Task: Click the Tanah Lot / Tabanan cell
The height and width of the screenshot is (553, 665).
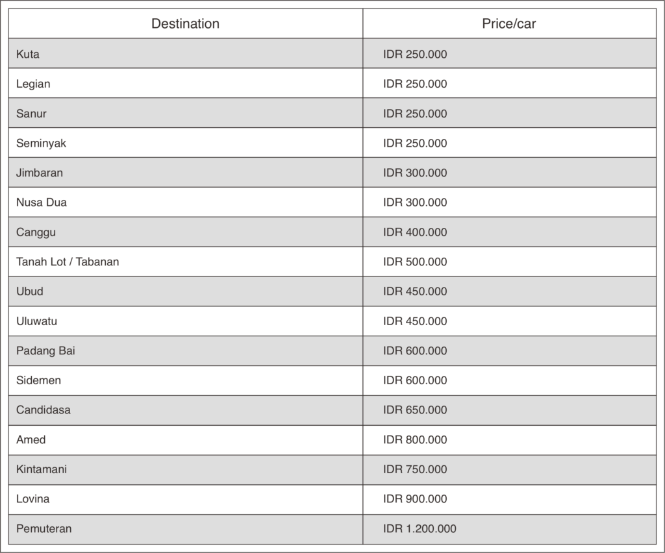Action: [68, 262]
